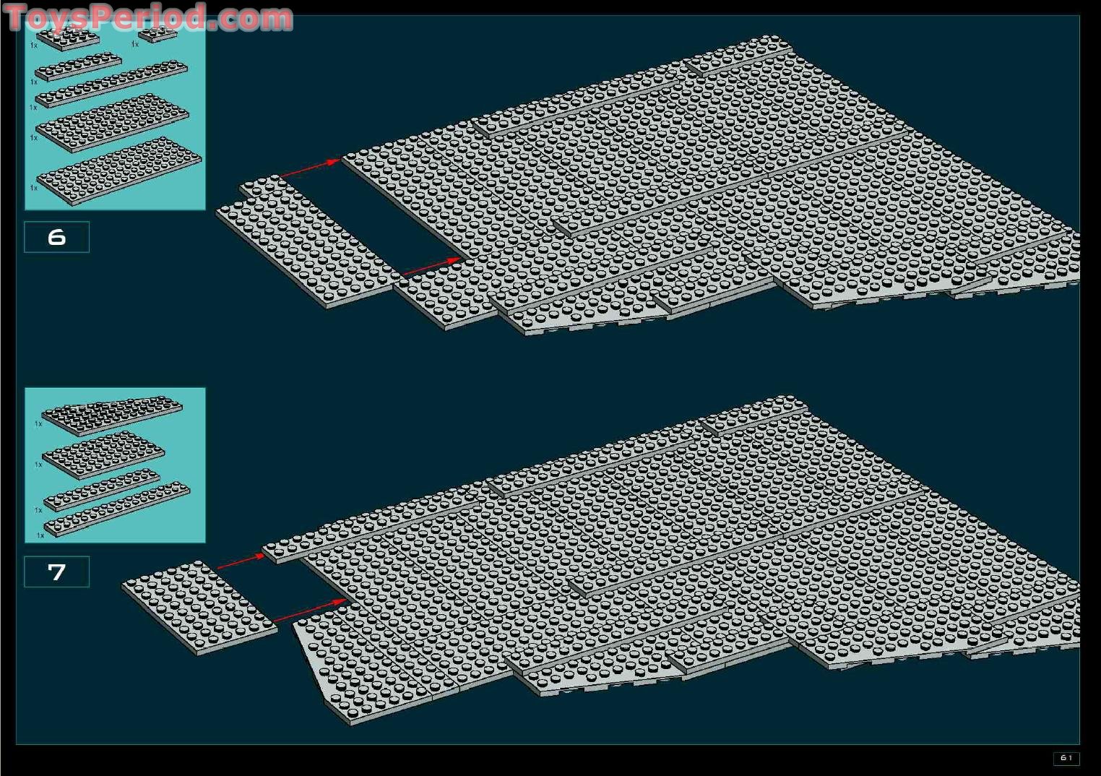The width and height of the screenshot is (1101, 776).
Task: Click bottom long narrow plate in step 7 parts
Action: click(117, 509)
